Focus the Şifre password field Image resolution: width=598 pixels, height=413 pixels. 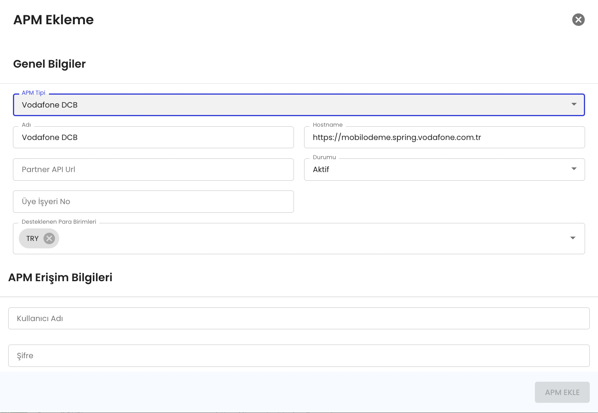[x=299, y=356]
